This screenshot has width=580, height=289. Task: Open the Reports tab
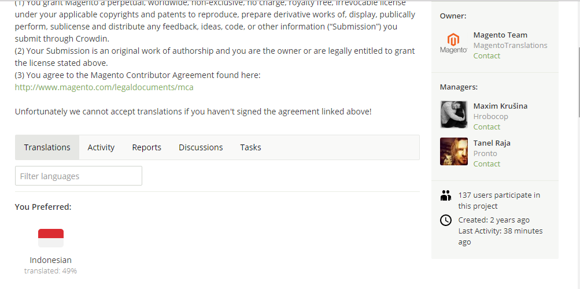point(146,147)
